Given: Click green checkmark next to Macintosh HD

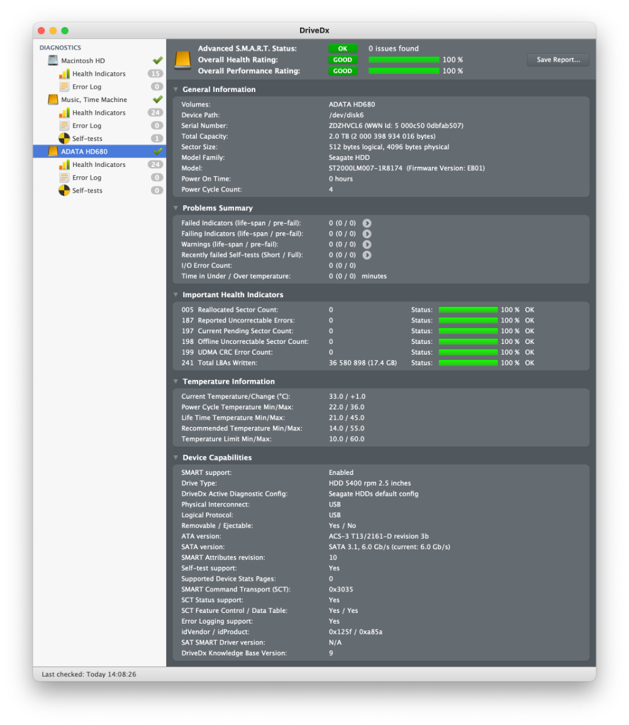Looking at the screenshot, I should pyautogui.click(x=157, y=60).
